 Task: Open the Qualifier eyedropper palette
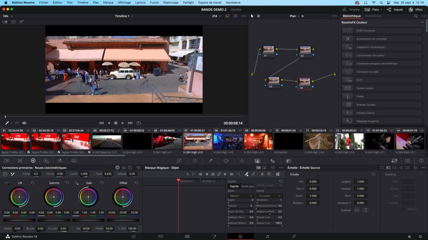[211, 161]
